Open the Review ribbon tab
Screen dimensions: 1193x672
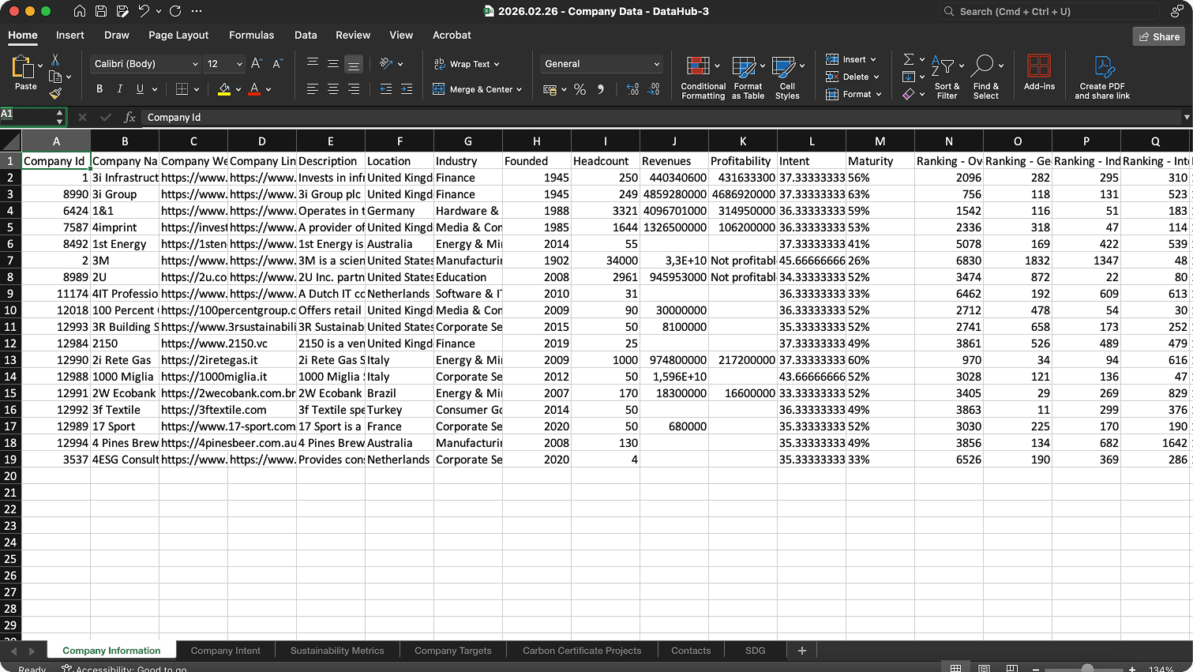pyautogui.click(x=353, y=36)
